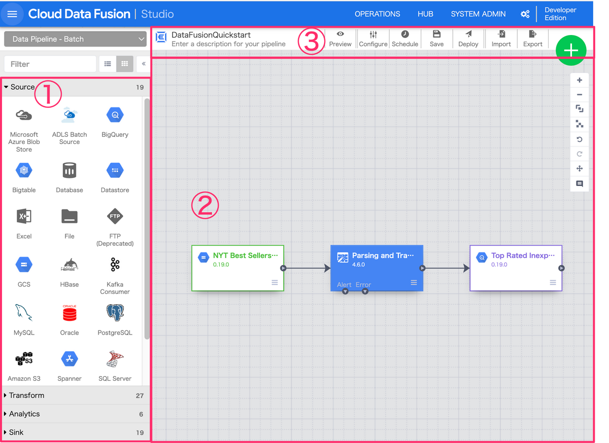Select the FTP (Deprecated) source plugin

pos(115,227)
